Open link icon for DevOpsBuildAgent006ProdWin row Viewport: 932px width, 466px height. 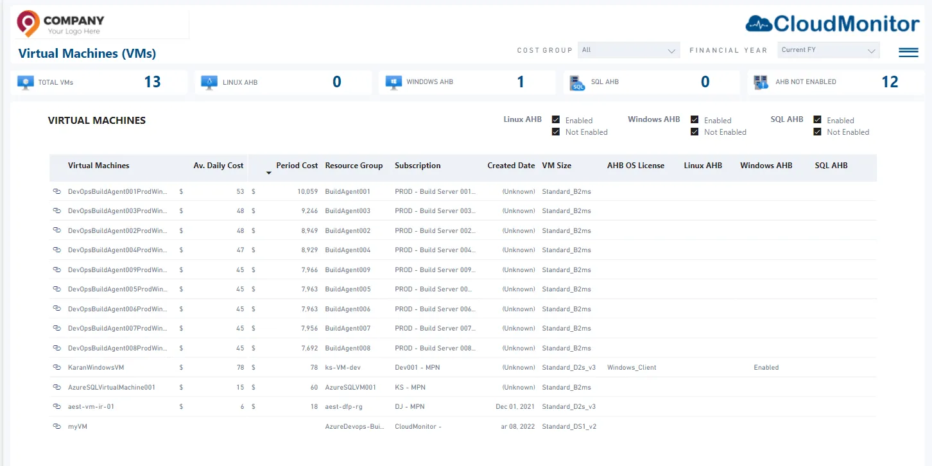(56, 309)
